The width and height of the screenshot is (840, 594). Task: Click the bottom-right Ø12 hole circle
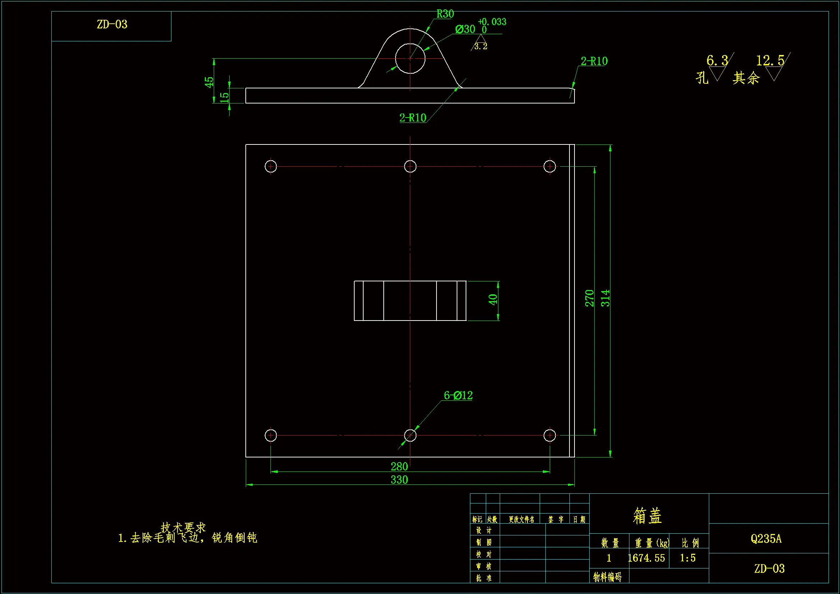(549, 436)
